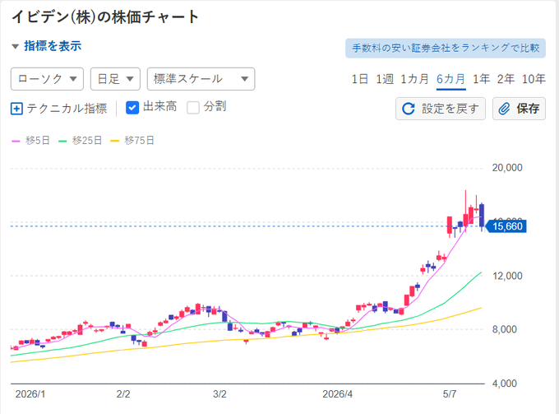This screenshot has height=414, width=559.
Task: Click the 移5日 legend label
Action: click(38, 141)
